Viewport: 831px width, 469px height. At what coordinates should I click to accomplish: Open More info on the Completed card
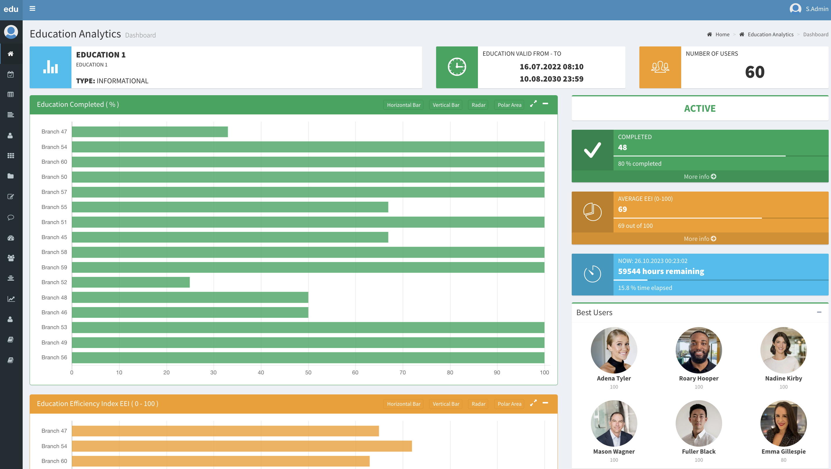point(700,176)
